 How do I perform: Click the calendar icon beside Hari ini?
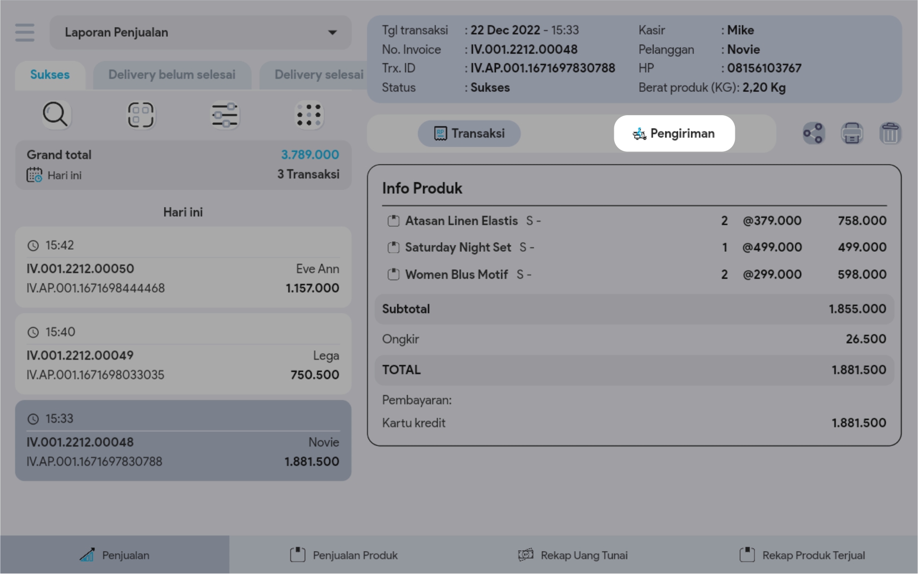tap(35, 175)
